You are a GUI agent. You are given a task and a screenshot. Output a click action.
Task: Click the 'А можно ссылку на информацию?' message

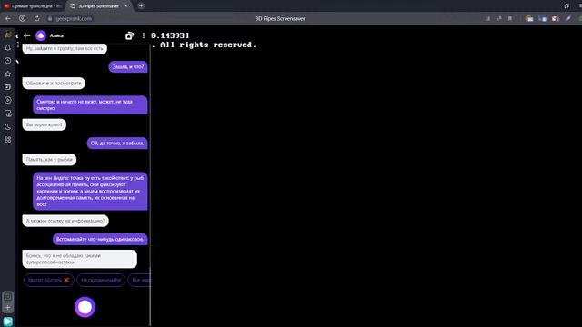(x=65, y=221)
